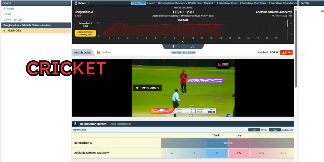Show the Bangladesh A INNS chart
324x162 pixels.
(x=85, y=25)
